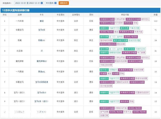Open the 宝马5系（进口） series link
Screen dimensions: 161x119
(x=41, y=101)
